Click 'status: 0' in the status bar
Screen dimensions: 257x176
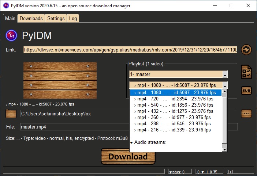pos(180,172)
